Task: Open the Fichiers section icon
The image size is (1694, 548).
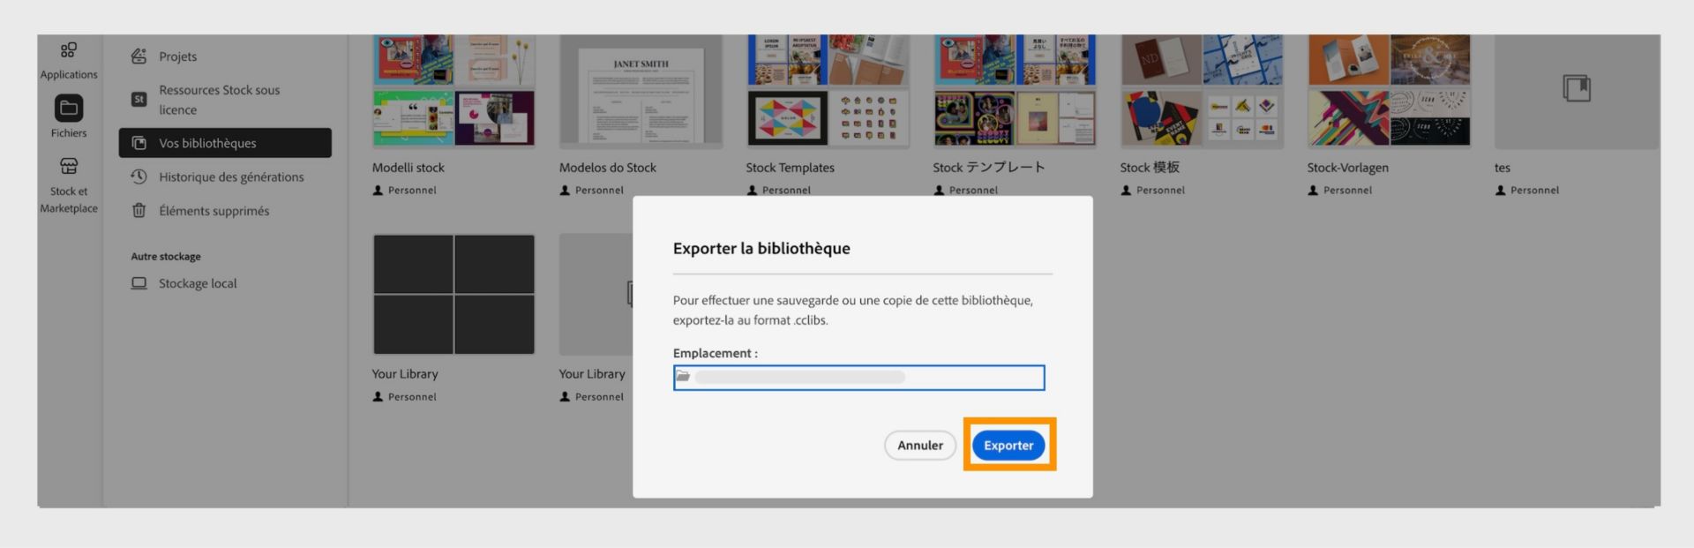Action: (69, 108)
